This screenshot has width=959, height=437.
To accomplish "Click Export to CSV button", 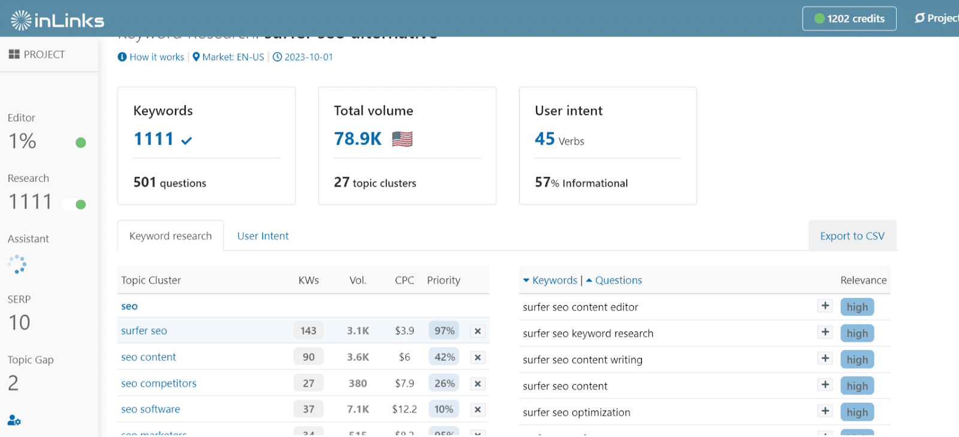I will [x=852, y=236].
